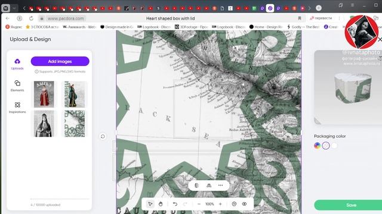
Task: Click the Yandex home icon beside back arrow
Action: pyautogui.click(x=20, y=18)
